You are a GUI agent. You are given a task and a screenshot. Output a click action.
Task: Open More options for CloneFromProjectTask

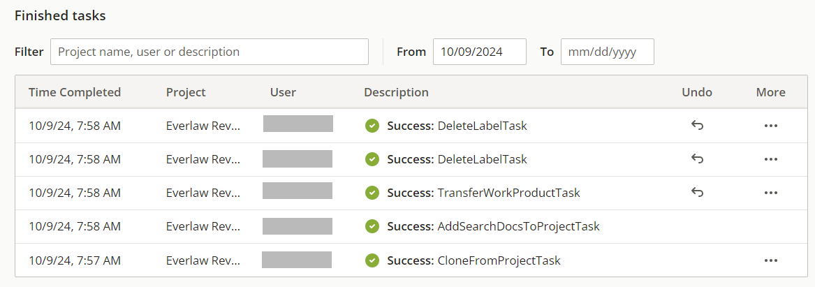pyautogui.click(x=771, y=260)
